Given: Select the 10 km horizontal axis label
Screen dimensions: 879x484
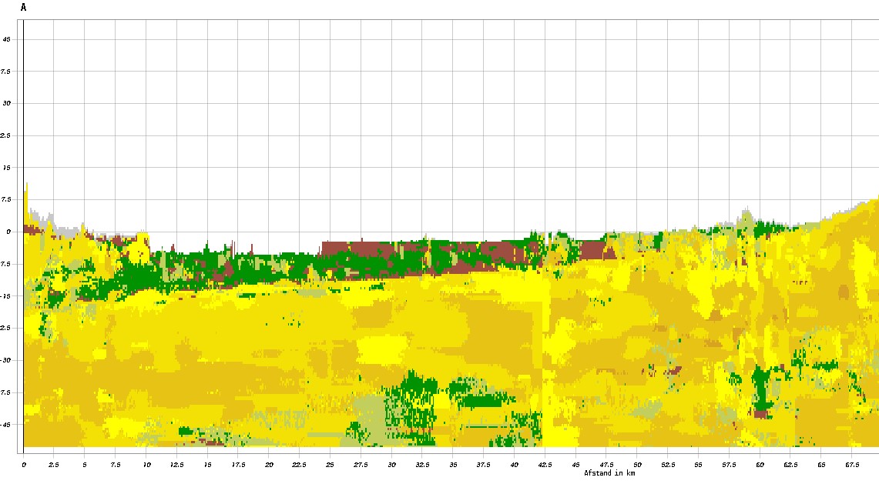Looking at the screenshot, I should 146,466.
